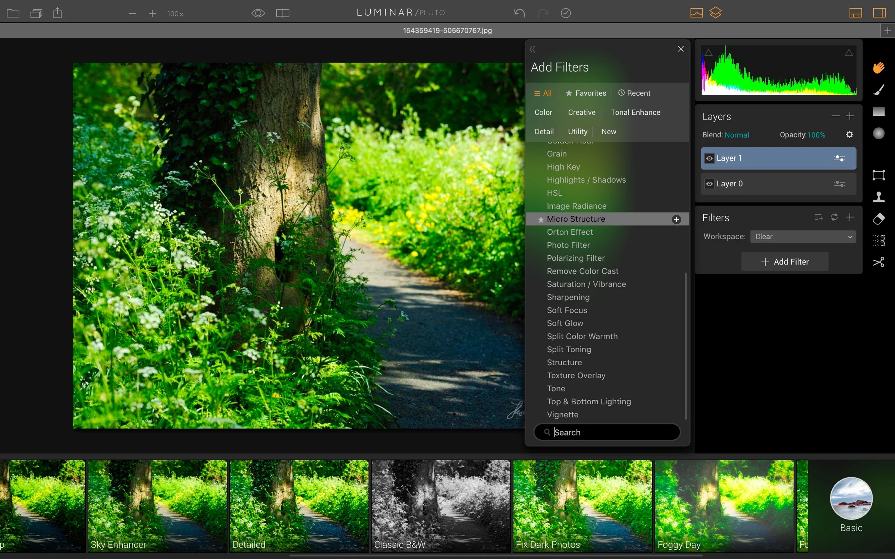Activate the Gradient Mask tool
Image resolution: width=895 pixels, height=559 pixels.
[879, 111]
